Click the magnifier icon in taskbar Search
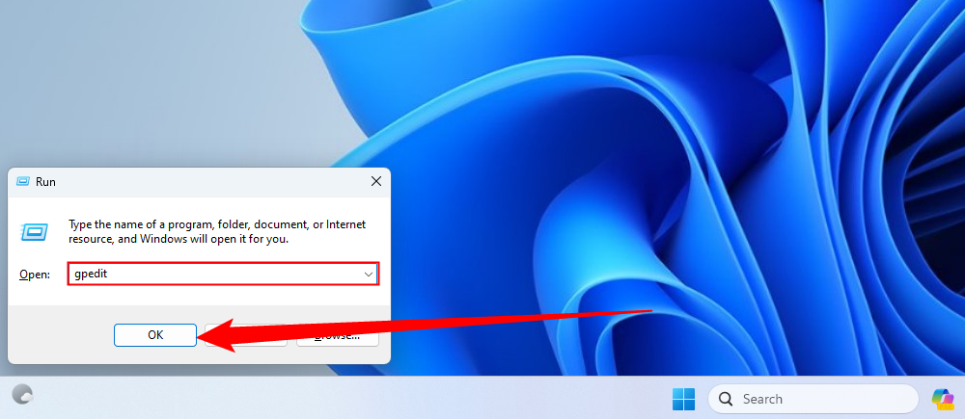 pos(726,400)
